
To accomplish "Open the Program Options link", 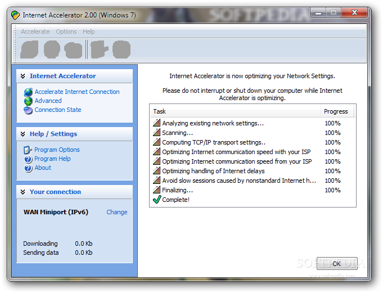I will [57, 150].
